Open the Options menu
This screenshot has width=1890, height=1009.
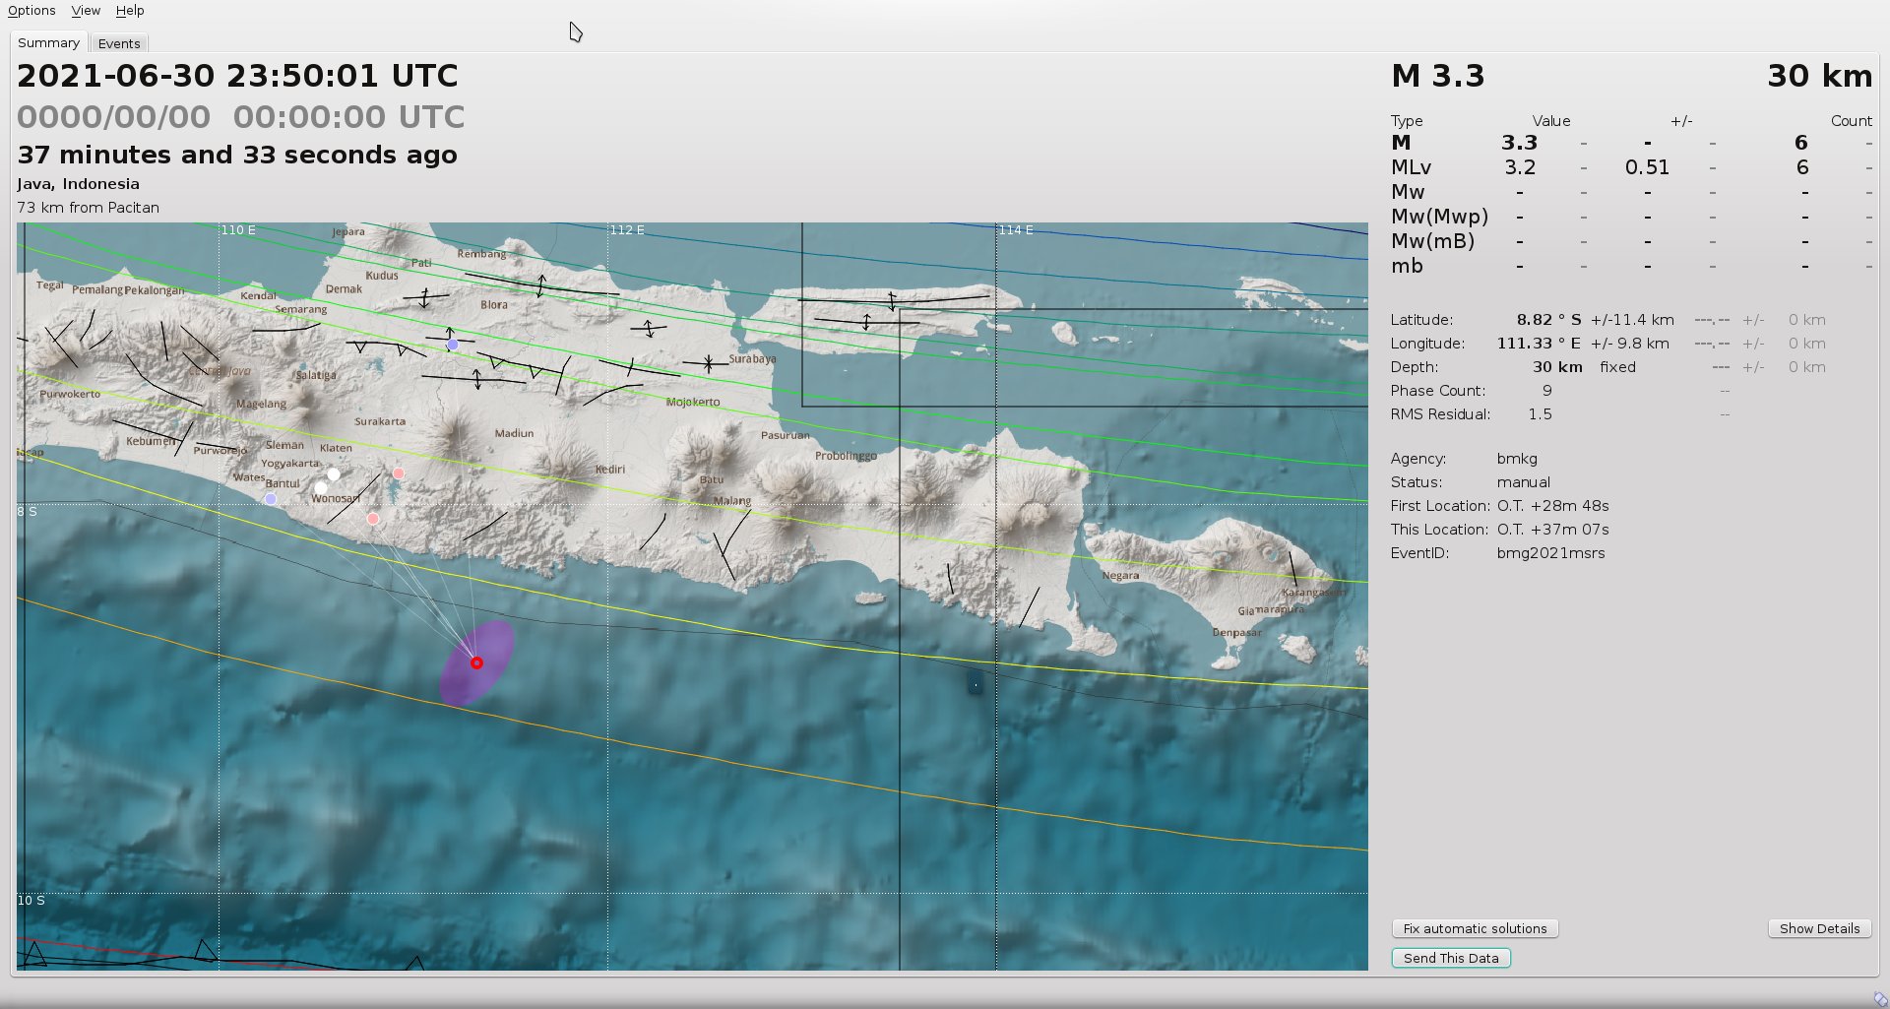[x=31, y=11]
